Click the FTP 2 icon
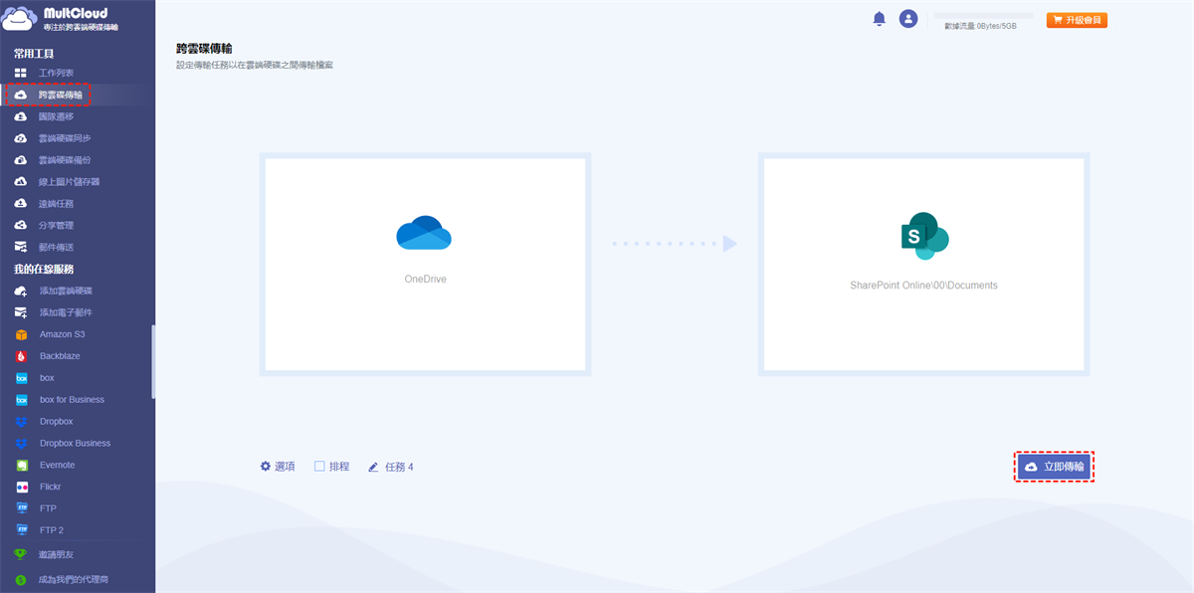The image size is (1194, 593). 21,530
